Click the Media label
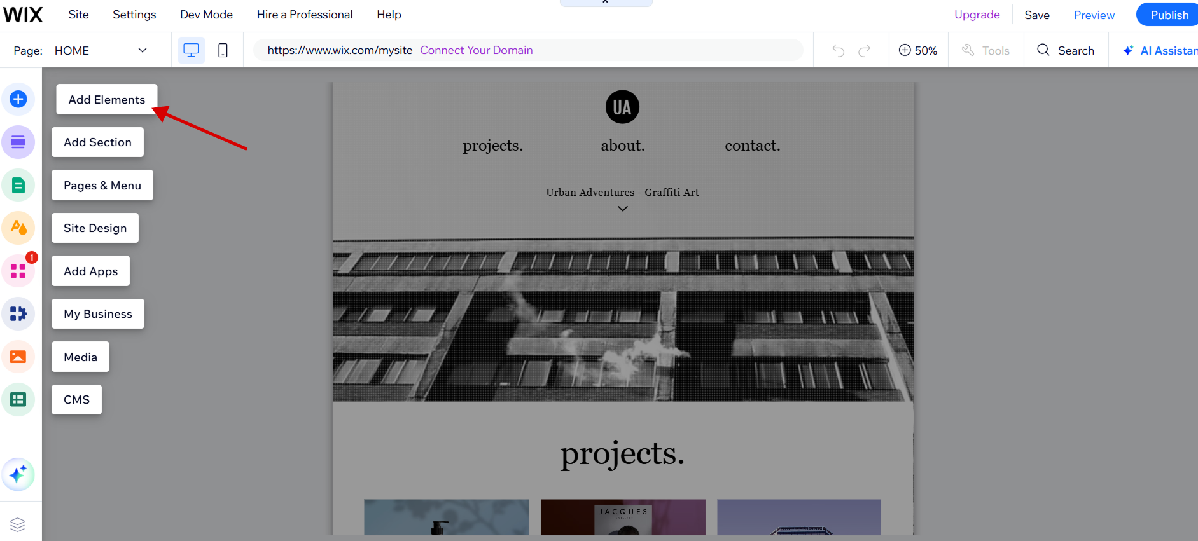The height and width of the screenshot is (541, 1198). pos(80,357)
